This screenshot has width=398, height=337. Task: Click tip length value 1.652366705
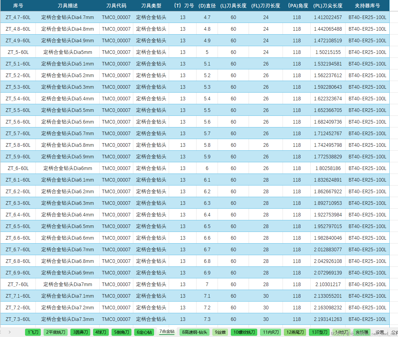(328, 110)
